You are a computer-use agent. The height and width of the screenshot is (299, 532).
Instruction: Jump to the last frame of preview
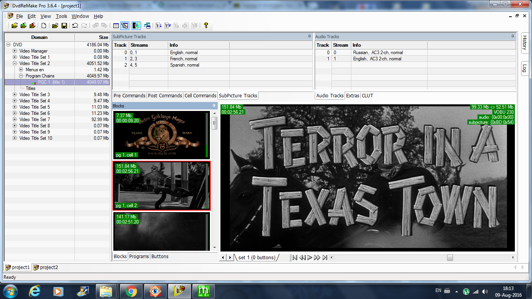pos(324,257)
